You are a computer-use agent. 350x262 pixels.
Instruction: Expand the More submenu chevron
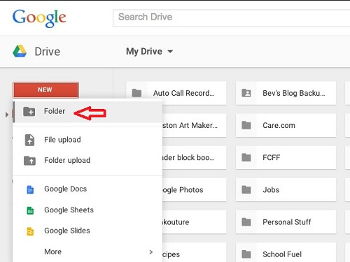pyautogui.click(x=151, y=252)
